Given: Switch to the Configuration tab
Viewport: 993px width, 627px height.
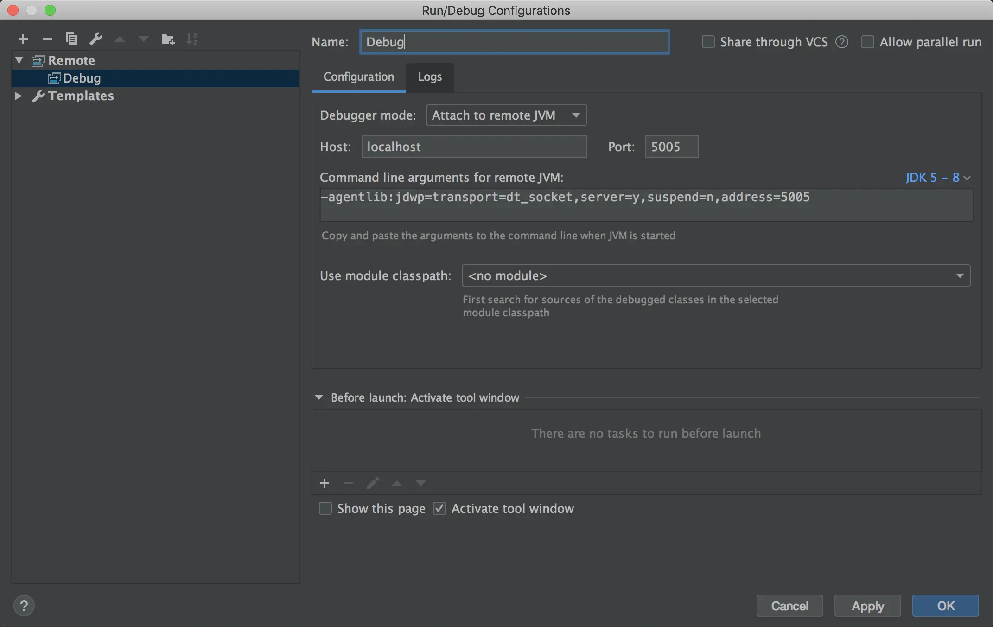Looking at the screenshot, I should [x=358, y=77].
